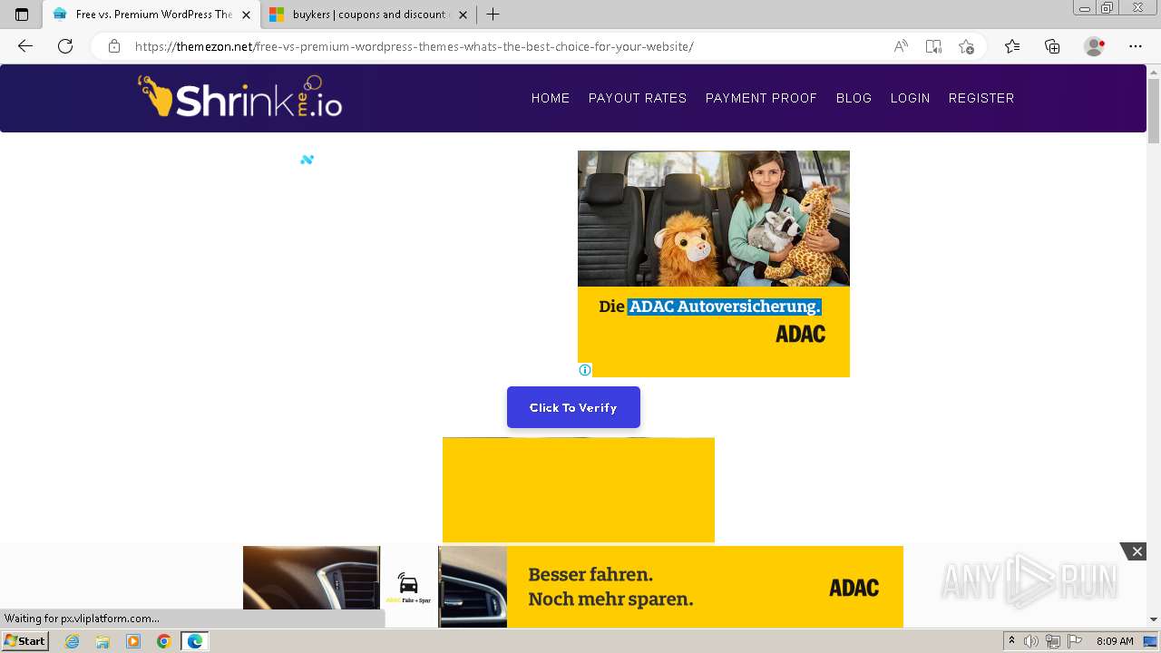
Task: Open network tray icon
Action: [1052, 641]
